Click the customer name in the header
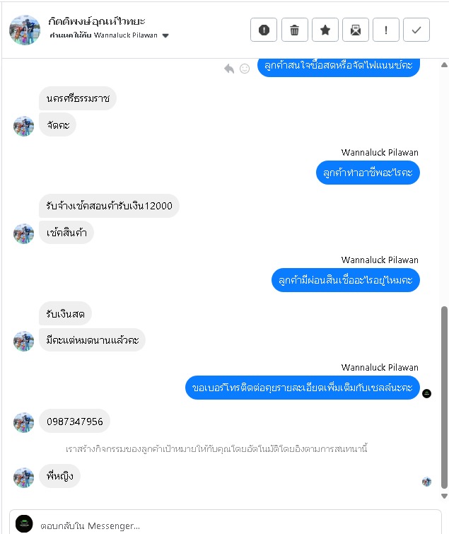This screenshot has width=449, height=534. click(x=97, y=22)
